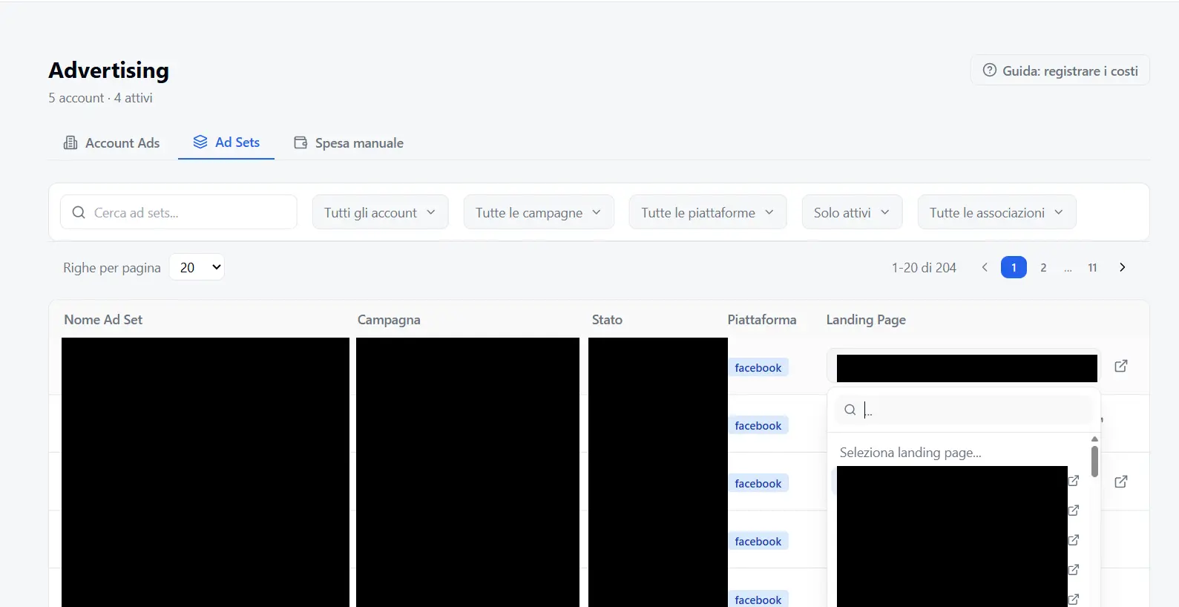Click the search magnifier icon in Cerca ad sets
This screenshot has width=1179, height=607.
click(79, 212)
